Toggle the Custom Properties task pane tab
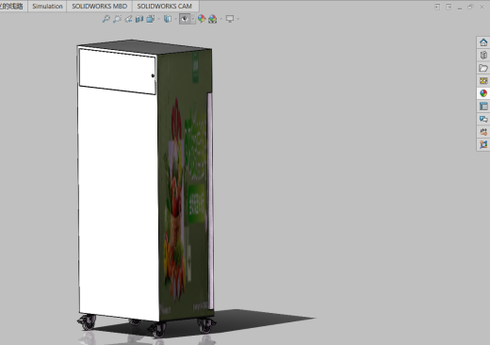The width and height of the screenshot is (490, 345). (x=483, y=107)
